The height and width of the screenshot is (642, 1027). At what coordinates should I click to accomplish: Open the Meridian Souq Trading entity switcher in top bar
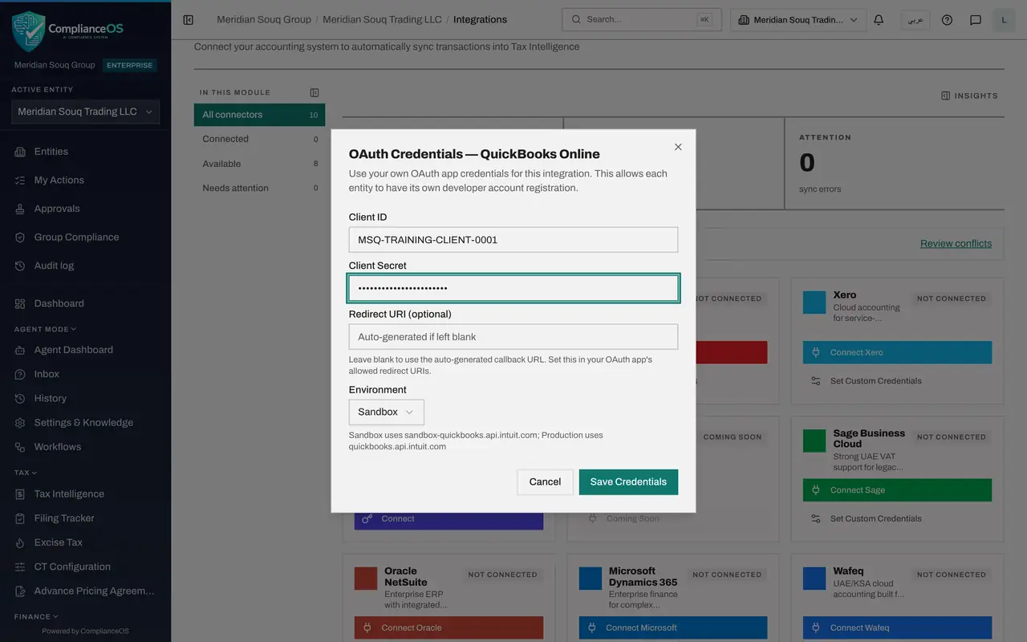tap(798, 20)
